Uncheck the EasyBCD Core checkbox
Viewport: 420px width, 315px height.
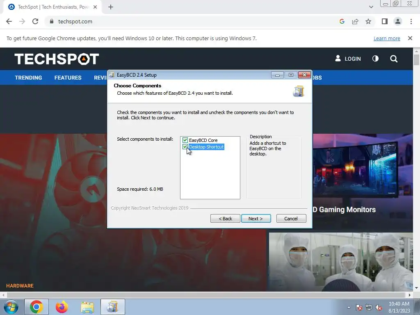[x=185, y=140]
